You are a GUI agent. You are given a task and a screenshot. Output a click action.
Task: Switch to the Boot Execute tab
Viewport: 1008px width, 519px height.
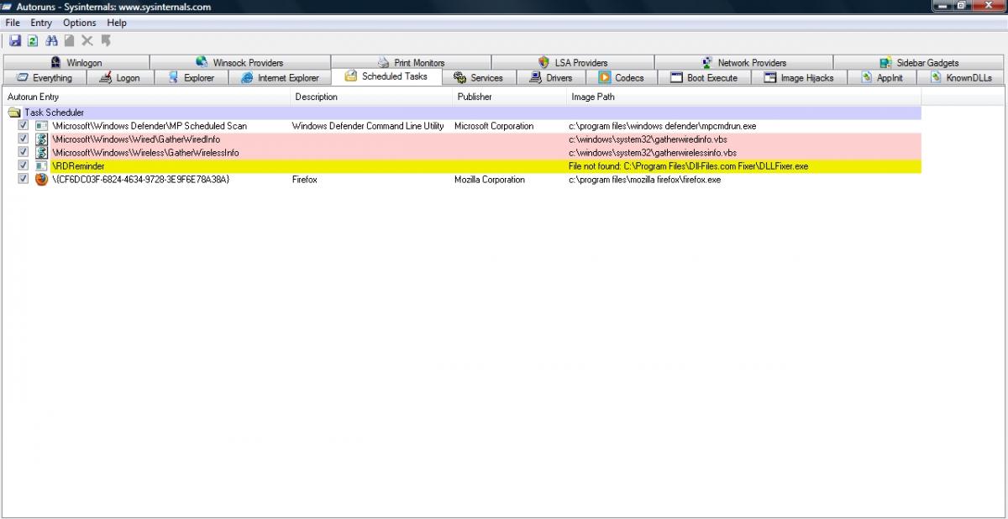(x=704, y=77)
